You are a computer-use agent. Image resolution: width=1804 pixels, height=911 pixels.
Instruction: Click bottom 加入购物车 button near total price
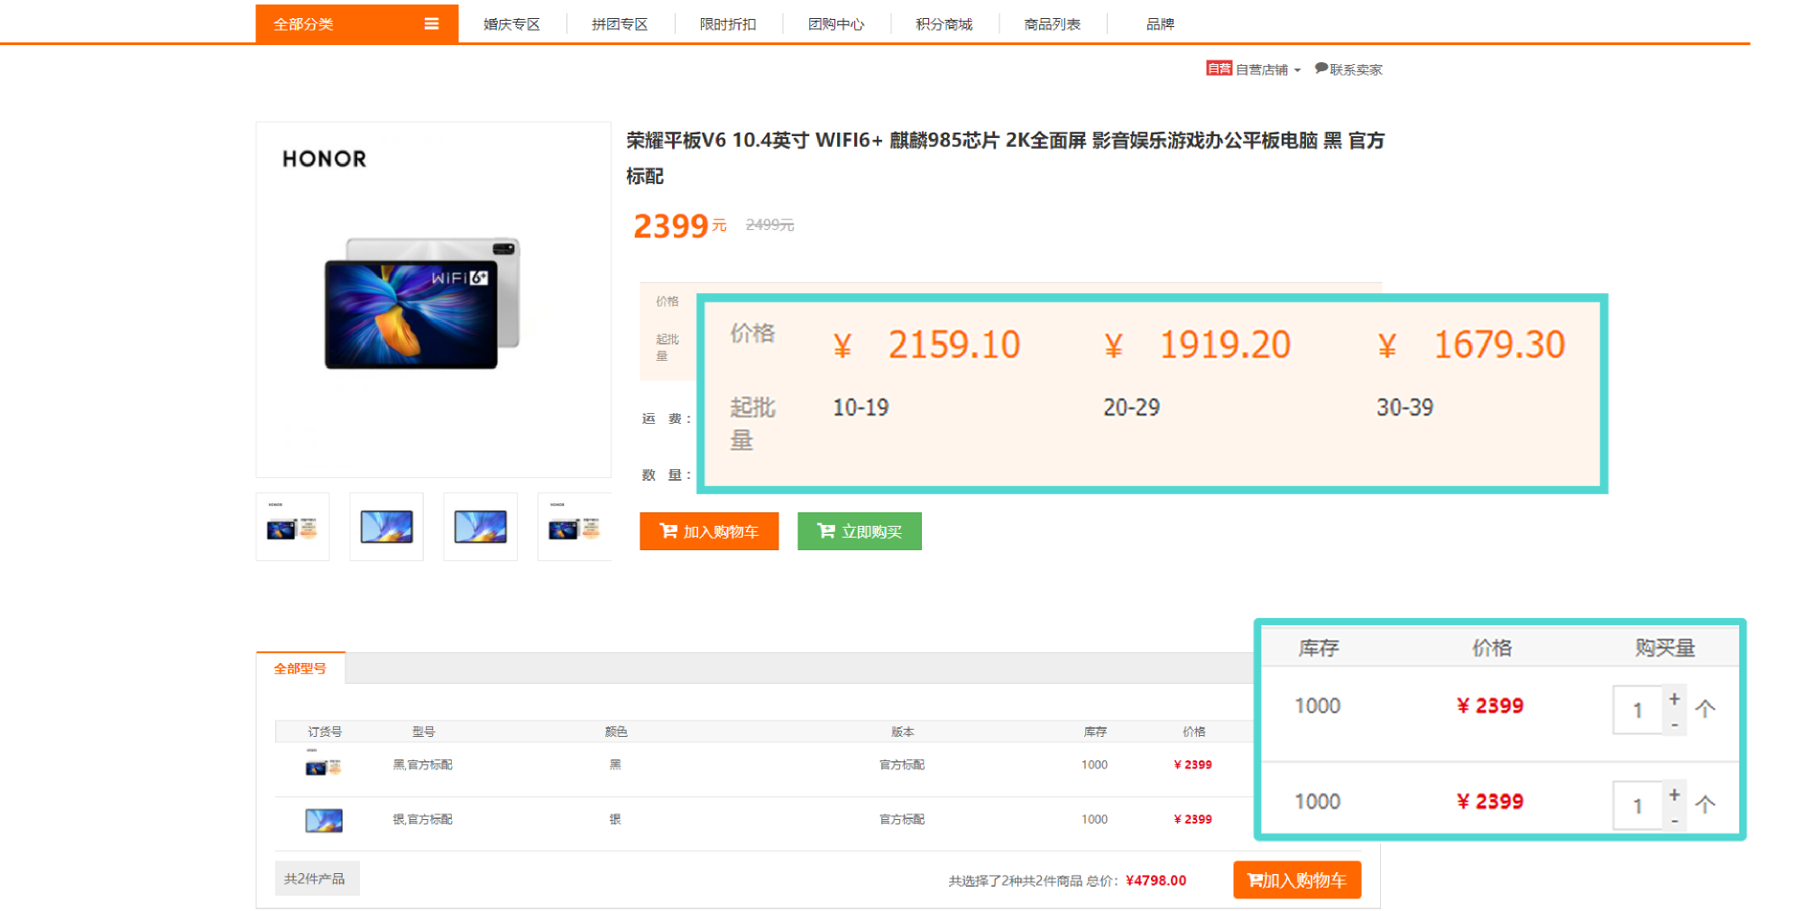point(1297,880)
